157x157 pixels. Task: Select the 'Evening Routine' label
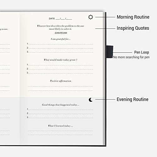[133, 99]
